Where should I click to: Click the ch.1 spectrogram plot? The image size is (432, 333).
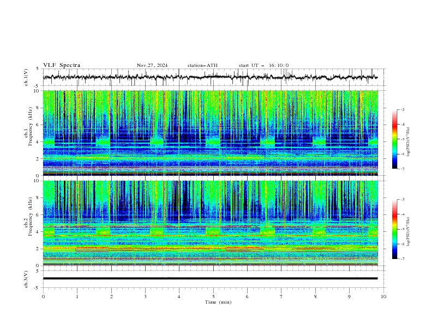[211, 133]
